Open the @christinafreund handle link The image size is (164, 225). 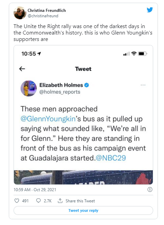click(43, 16)
